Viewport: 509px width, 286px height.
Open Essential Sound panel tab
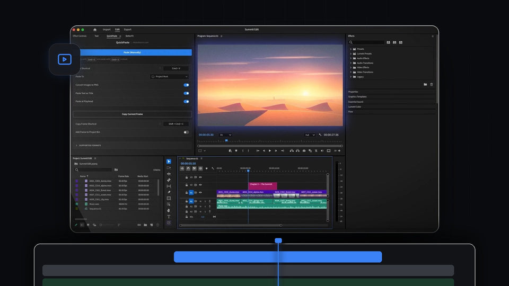click(356, 102)
